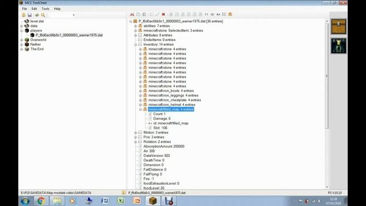Select the 'FallDistance: 0' tag

click(x=155, y=169)
